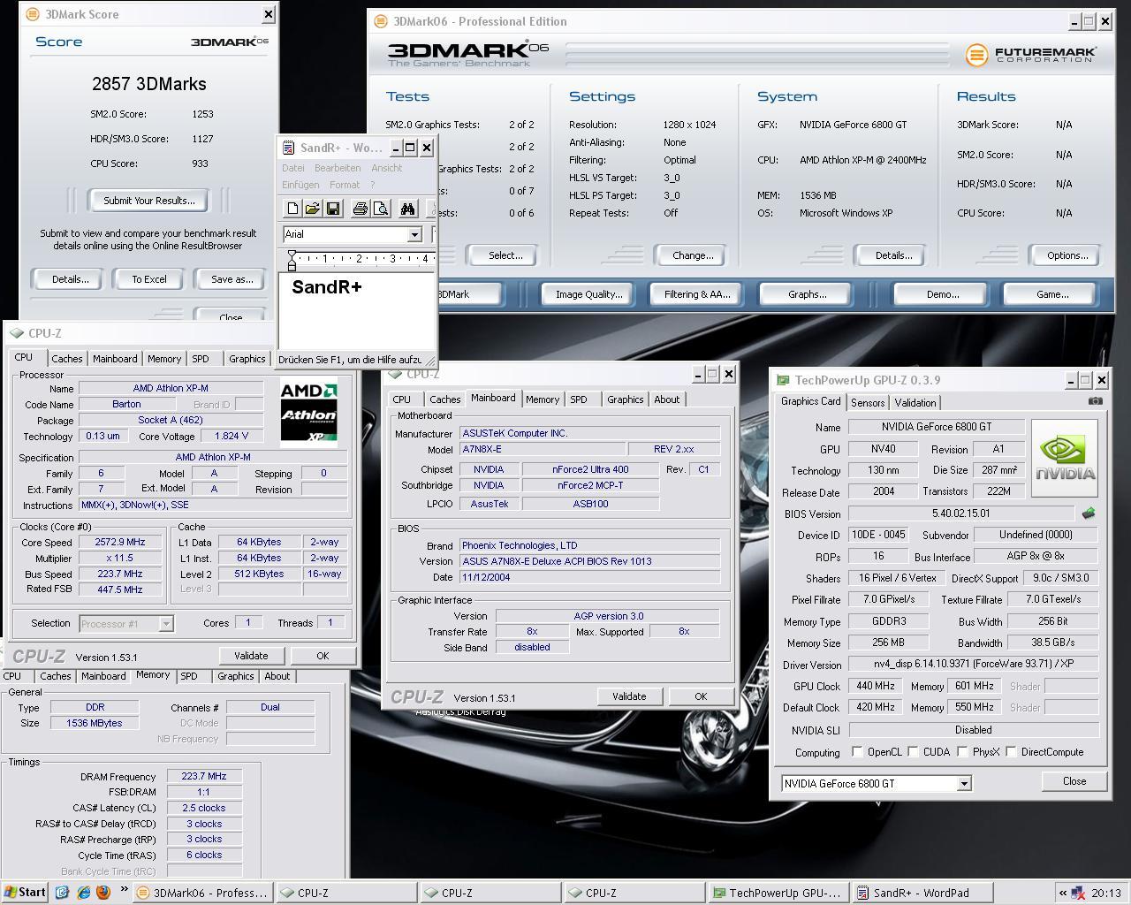Click the Print icon in WordPad toolbar
1131x905 pixels.
(360, 209)
